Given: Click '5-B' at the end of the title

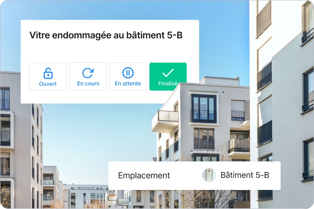Looking at the screenshot, I should click(174, 35).
